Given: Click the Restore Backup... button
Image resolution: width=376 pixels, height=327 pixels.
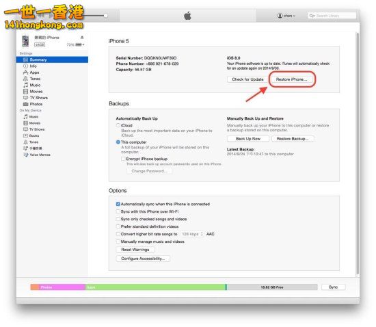Looking at the screenshot, I should pyautogui.click(x=293, y=139).
